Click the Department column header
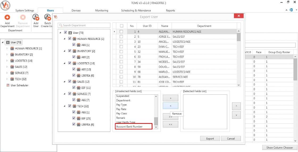This screenshot has width=298, height=152. [x=204, y=26]
